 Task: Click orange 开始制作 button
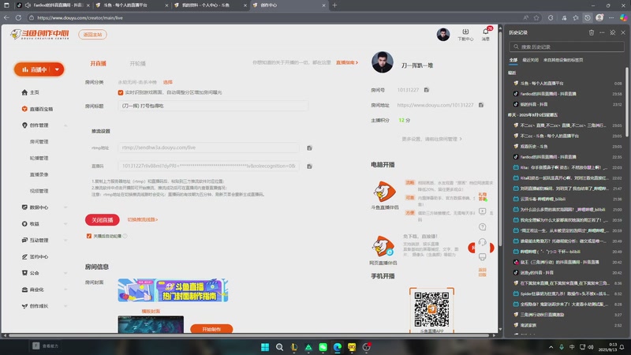211,329
